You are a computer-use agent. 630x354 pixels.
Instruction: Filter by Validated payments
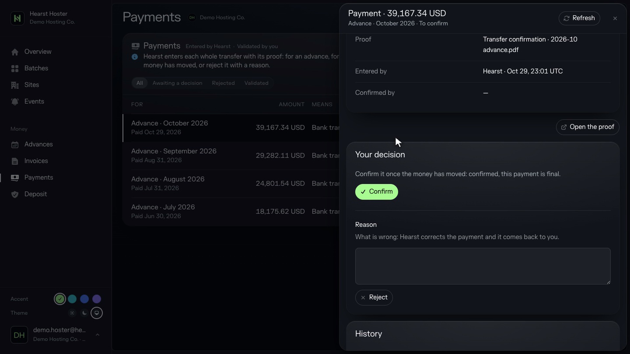[256, 83]
